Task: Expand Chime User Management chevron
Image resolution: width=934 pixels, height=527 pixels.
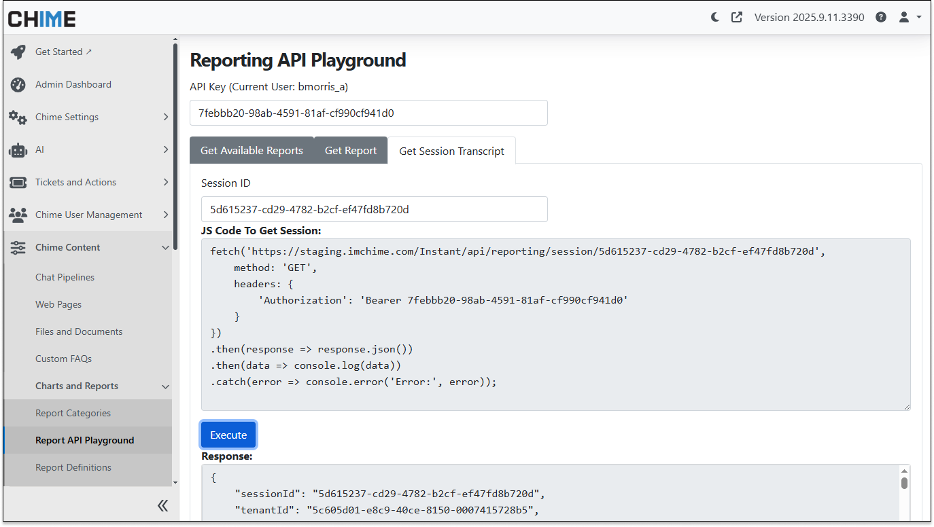Action: (165, 215)
